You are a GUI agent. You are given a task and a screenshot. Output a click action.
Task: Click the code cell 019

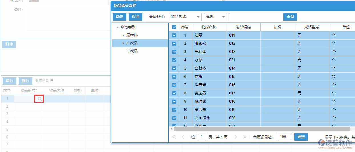coord(243,110)
